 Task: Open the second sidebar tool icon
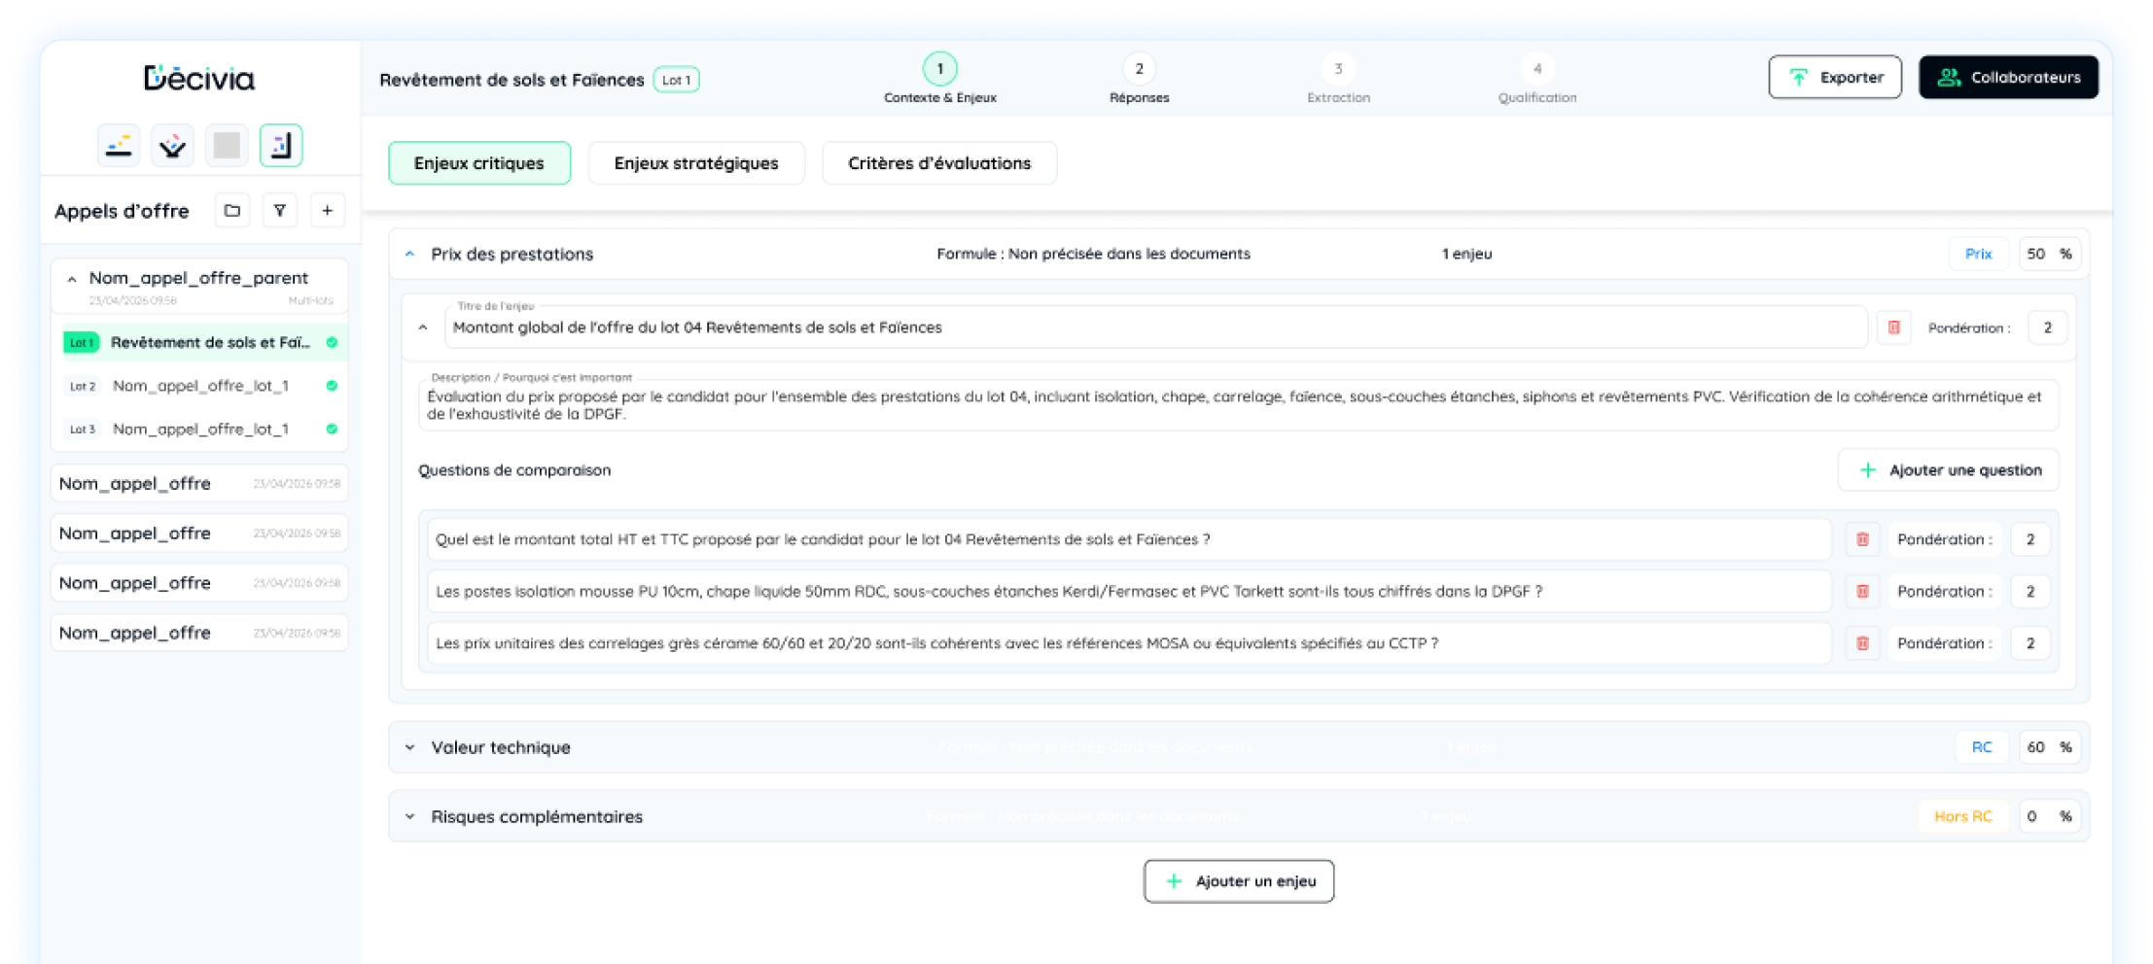(x=173, y=146)
